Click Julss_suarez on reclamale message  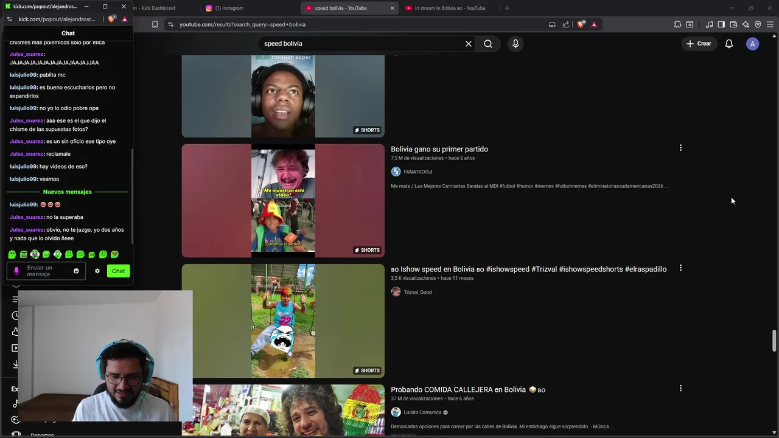click(x=26, y=154)
